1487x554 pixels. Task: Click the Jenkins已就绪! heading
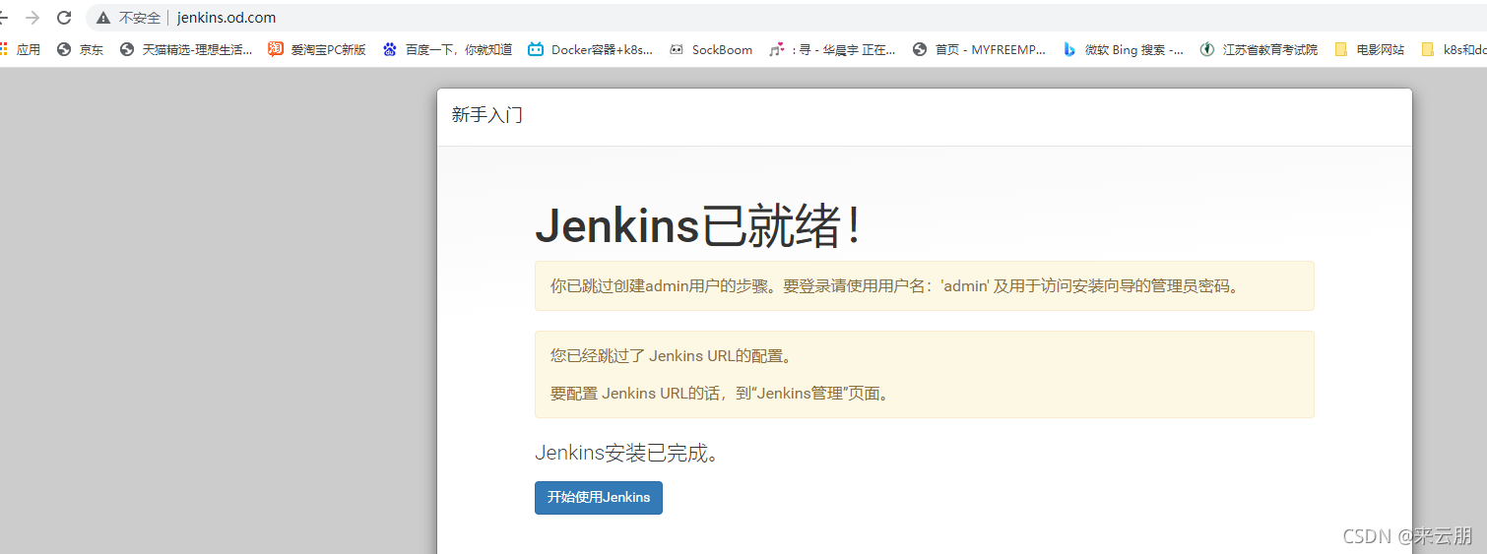point(698,226)
